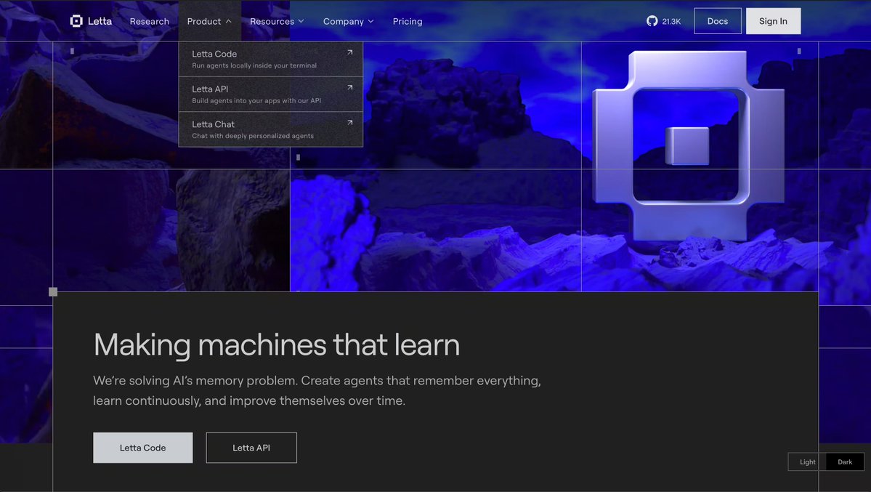Click the external arrow icon beside Letta API
This screenshot has height=492, width=871.
[349, 88]
